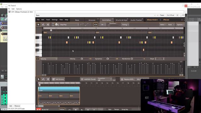Click the Remove button in FX list
The height and width of the screenshot is (113, 201).
17,106
